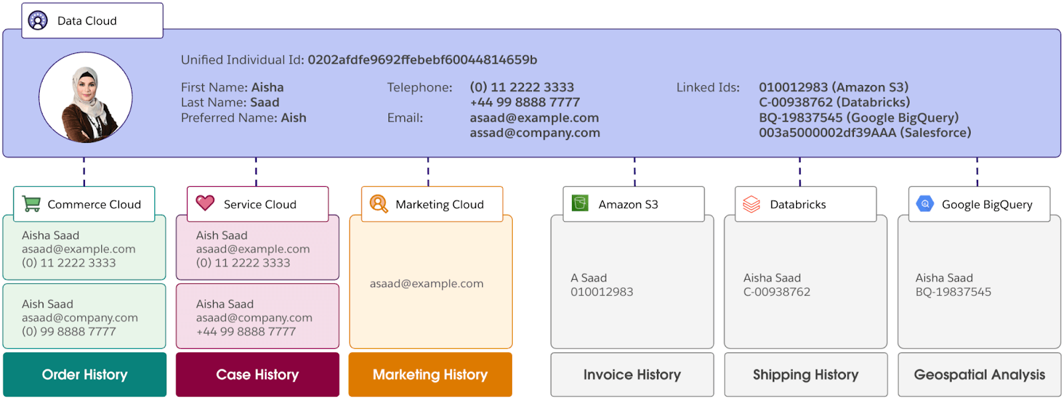Click C-00938762 in Databricks card
1064x400 pixels.
(x=777, y=292)
